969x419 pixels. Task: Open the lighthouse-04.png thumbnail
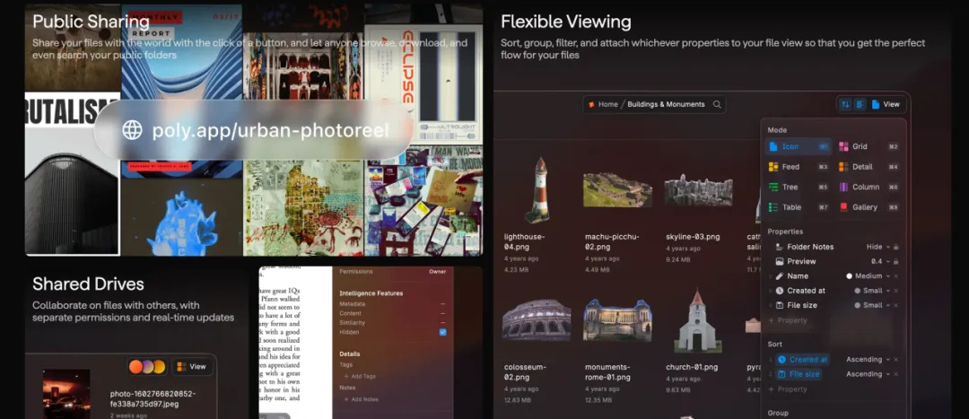click(536, 190)
